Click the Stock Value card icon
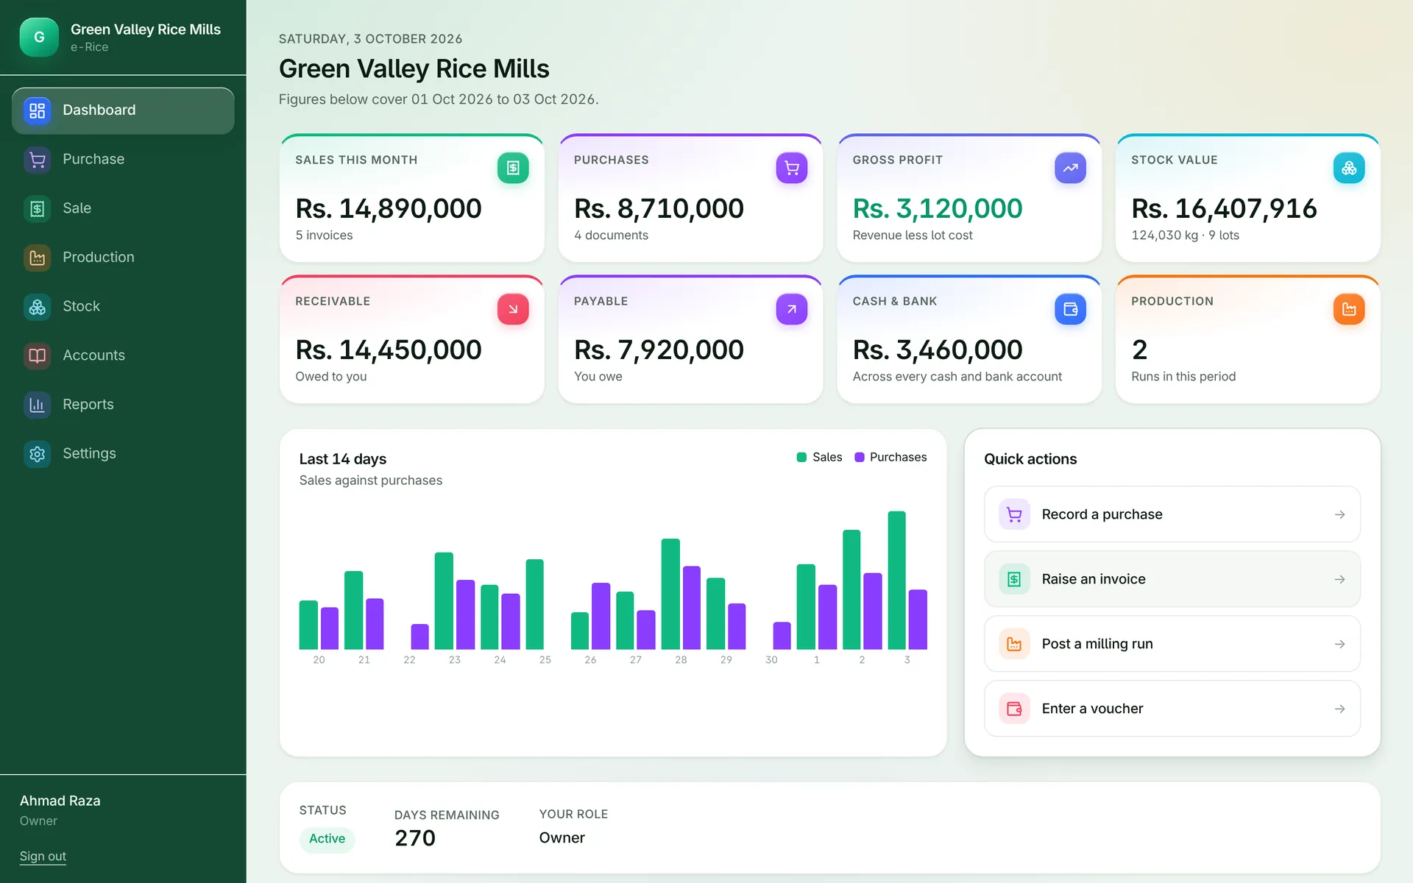 tap(1349, 168)
